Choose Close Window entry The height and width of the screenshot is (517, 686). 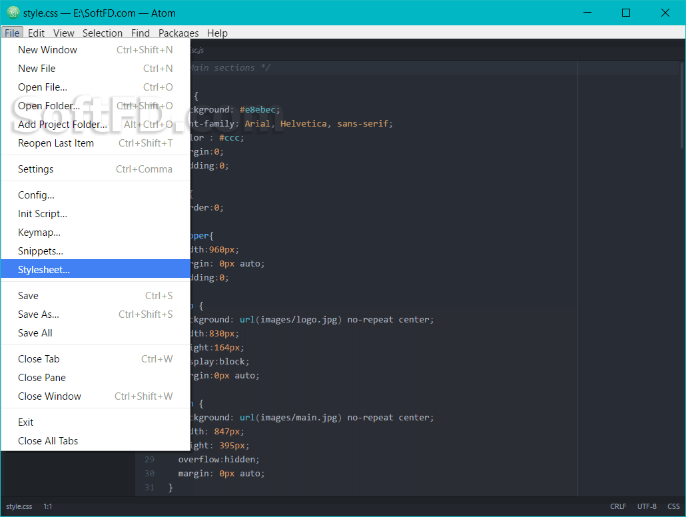95,396
